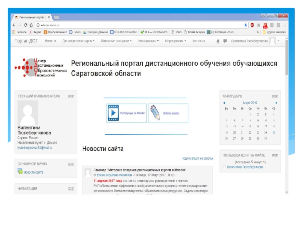Open the video icon for Moodle instructions
The height and width of the screenshot is (227, 302).
point(113,113)
